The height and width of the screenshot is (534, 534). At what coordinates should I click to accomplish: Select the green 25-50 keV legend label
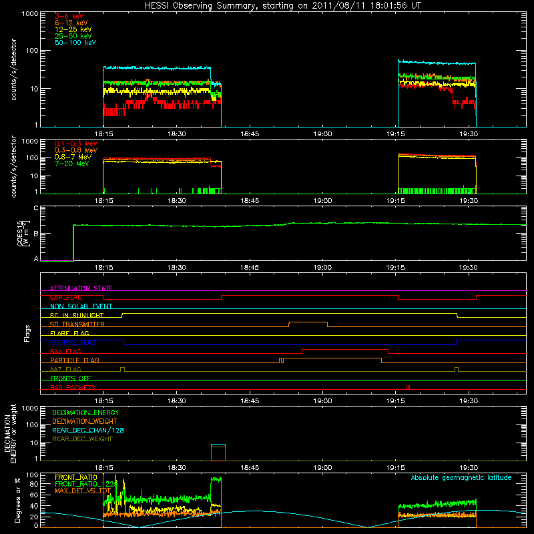73,36
